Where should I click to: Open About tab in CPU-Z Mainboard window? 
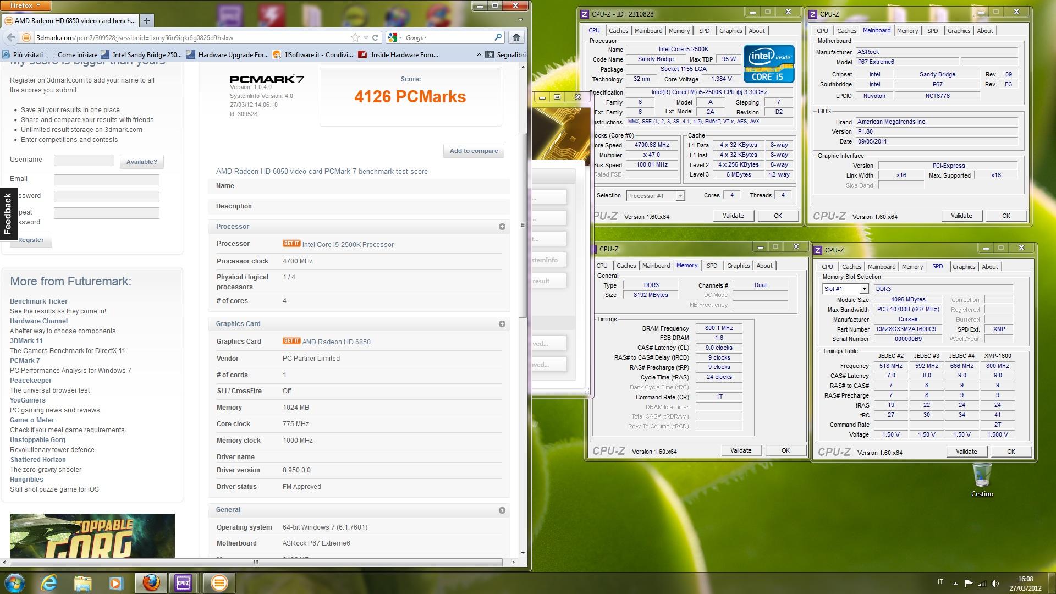pos(985,31)
